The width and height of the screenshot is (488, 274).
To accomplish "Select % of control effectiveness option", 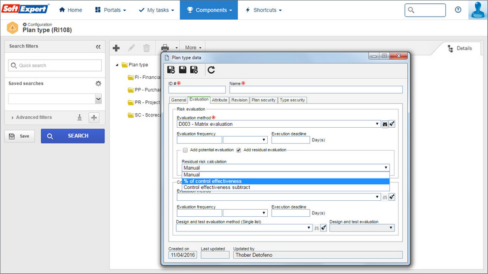I will [286, 181].
